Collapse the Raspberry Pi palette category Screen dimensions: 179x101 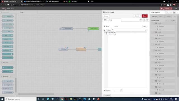click(x=7, y=76)
